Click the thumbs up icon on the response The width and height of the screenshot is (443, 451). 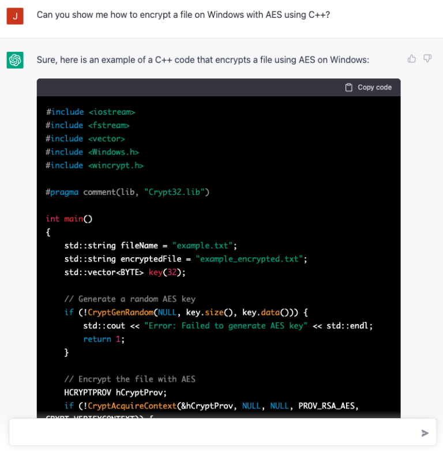[x=412, y=58]
